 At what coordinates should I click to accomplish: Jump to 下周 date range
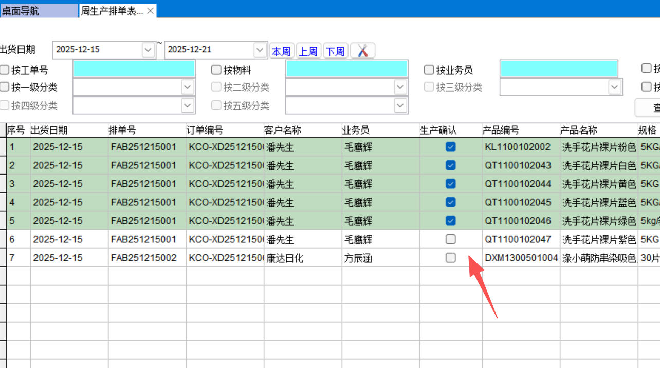pyautogui.click(x=336, y=51)
